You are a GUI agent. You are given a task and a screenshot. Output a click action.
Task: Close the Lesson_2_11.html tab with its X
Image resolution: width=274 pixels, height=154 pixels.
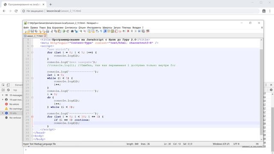tap(45, 36)
